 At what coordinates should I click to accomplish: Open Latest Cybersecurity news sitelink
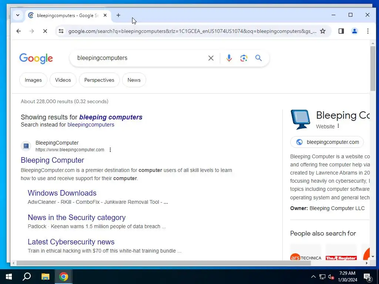click(x=71, y=242)
